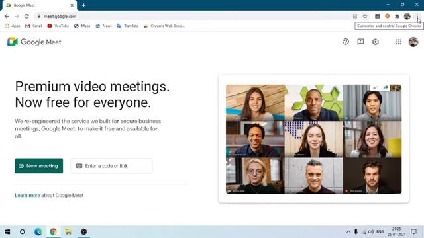Open Cortana search circle on taskbar
The image size is (424, 238).
tap(23, 232)
